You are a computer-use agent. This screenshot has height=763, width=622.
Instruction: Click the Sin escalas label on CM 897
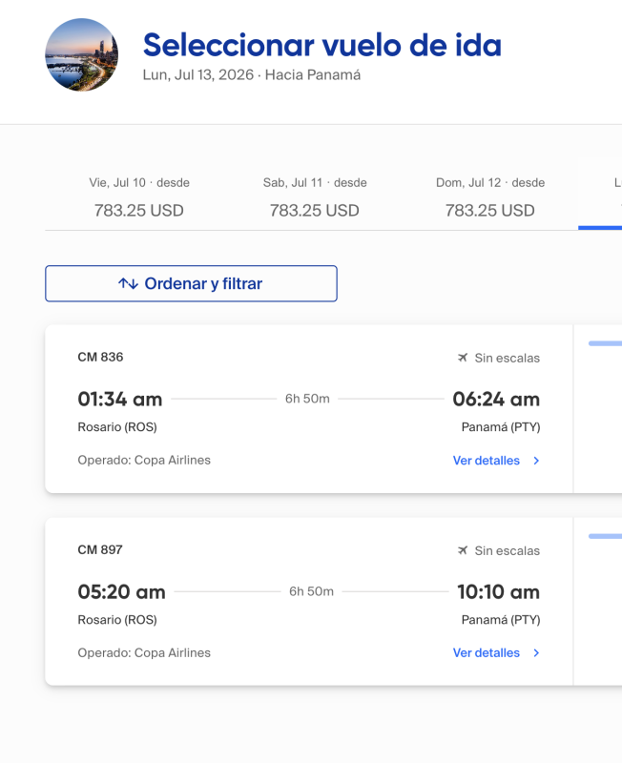[x=507, y=550]
